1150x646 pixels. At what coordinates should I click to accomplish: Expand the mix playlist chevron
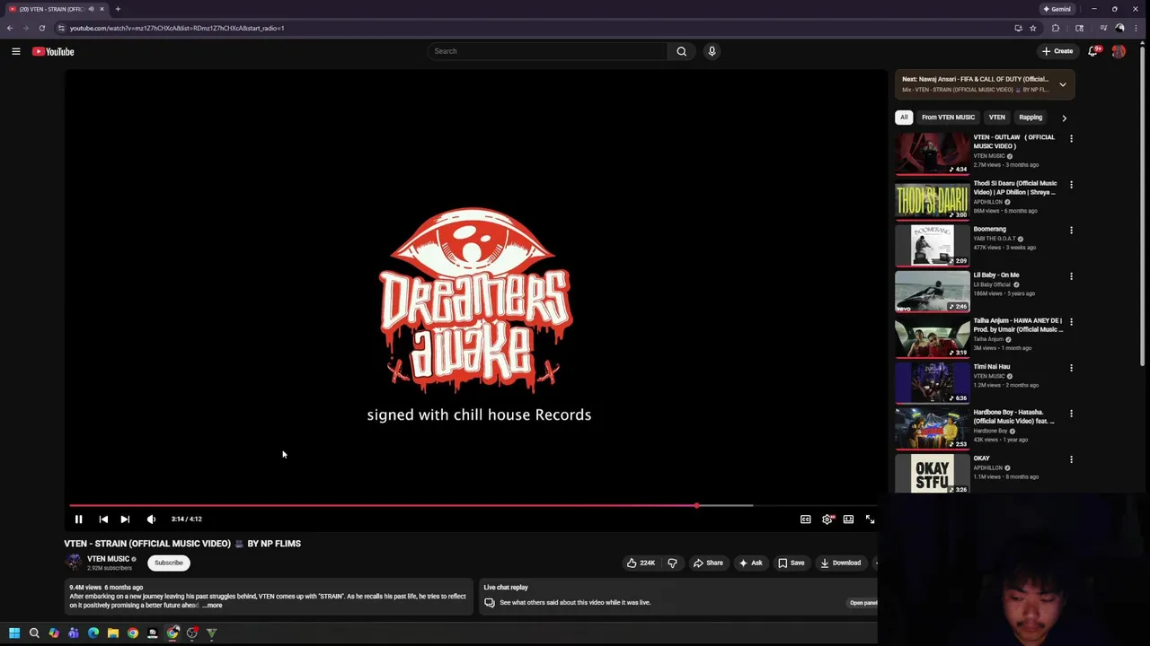point(1062,84)
